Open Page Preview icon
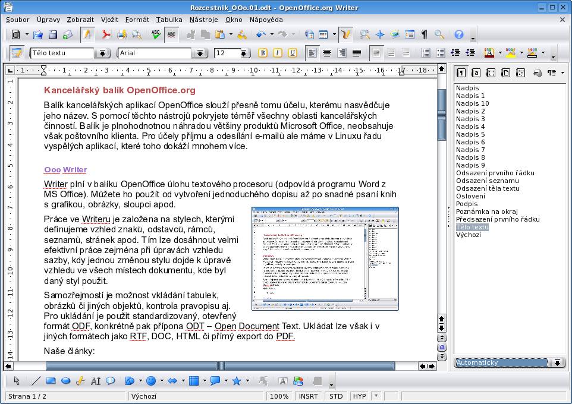Viewport: 572px width, 404px height. (137, 34)
